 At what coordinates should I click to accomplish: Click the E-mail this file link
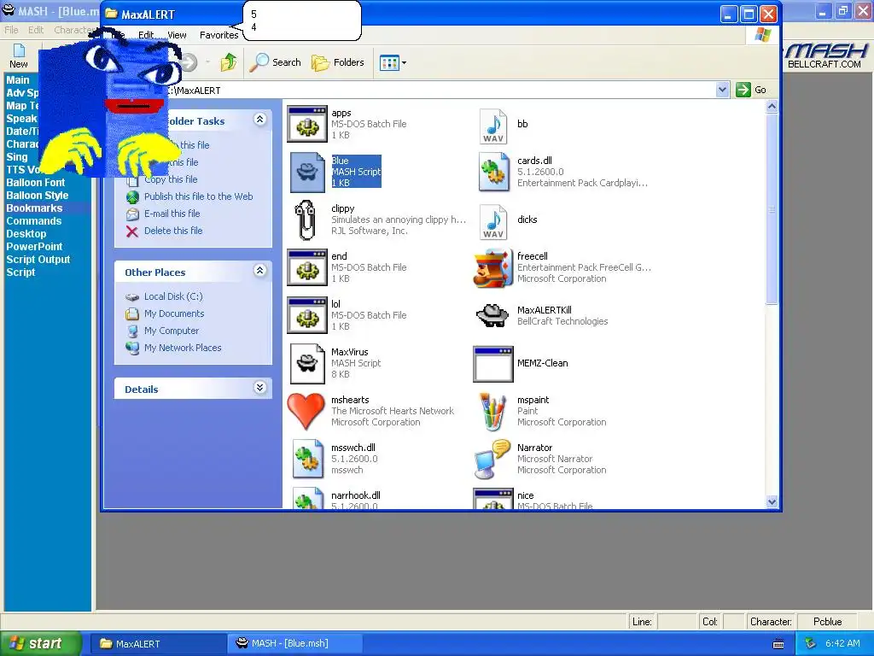[172, 214]
